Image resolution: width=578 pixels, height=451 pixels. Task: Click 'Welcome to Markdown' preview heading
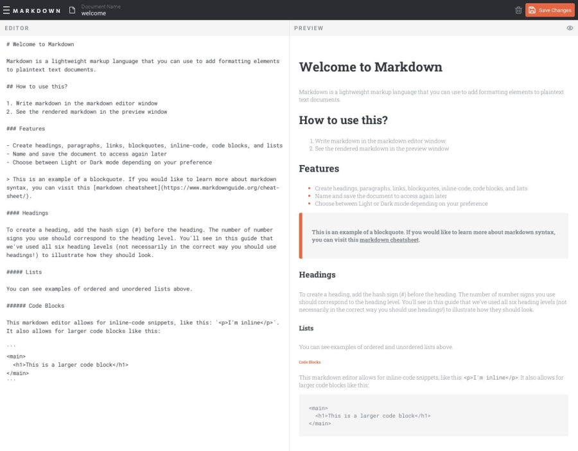371,67
